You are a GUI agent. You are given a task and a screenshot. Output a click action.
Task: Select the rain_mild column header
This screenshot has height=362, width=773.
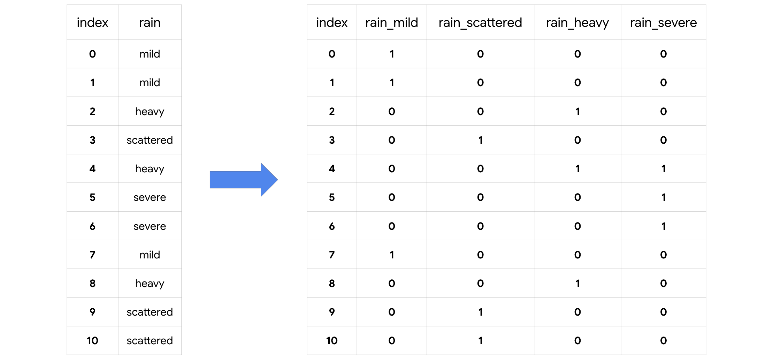(391, 23)
